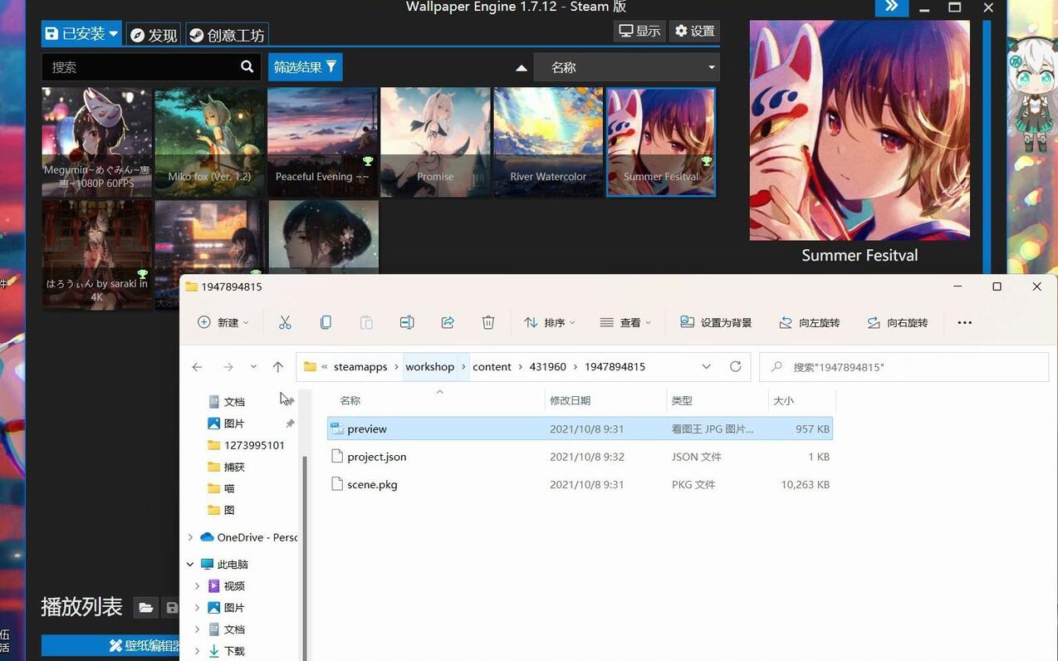Screen dimensions: 1058x661
Task: Go up one folder level in Explorer
Action: point(278,366)
